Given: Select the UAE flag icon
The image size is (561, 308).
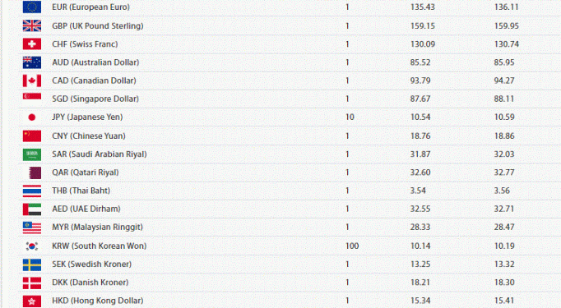Looking at the screenshot, I should coord(32,209).
